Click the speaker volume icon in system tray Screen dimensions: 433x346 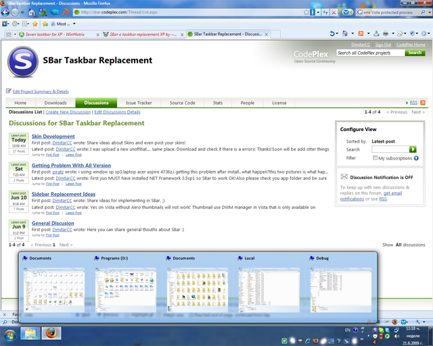tap(397, 337)
